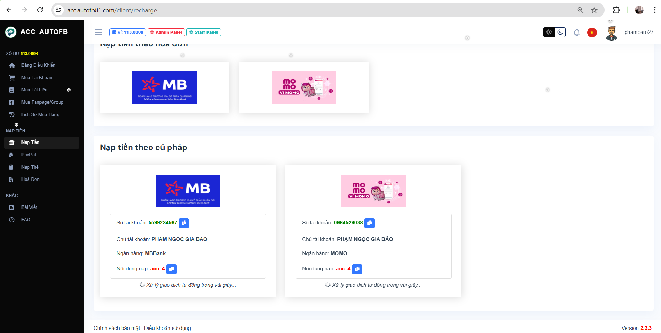661x333 pixels.
Task: Choose MoMo invoice payment card
Action: tap(304, 87)
